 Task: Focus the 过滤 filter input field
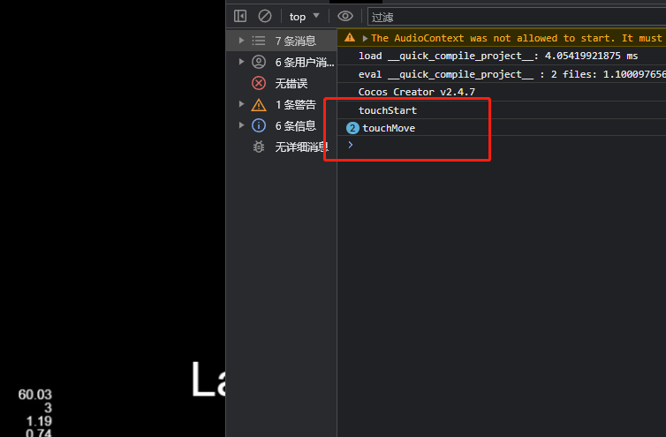point(517,17)
